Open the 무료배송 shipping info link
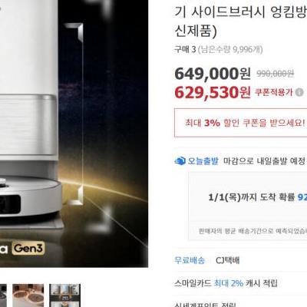 pyautogui.click(x=190, y=260)
